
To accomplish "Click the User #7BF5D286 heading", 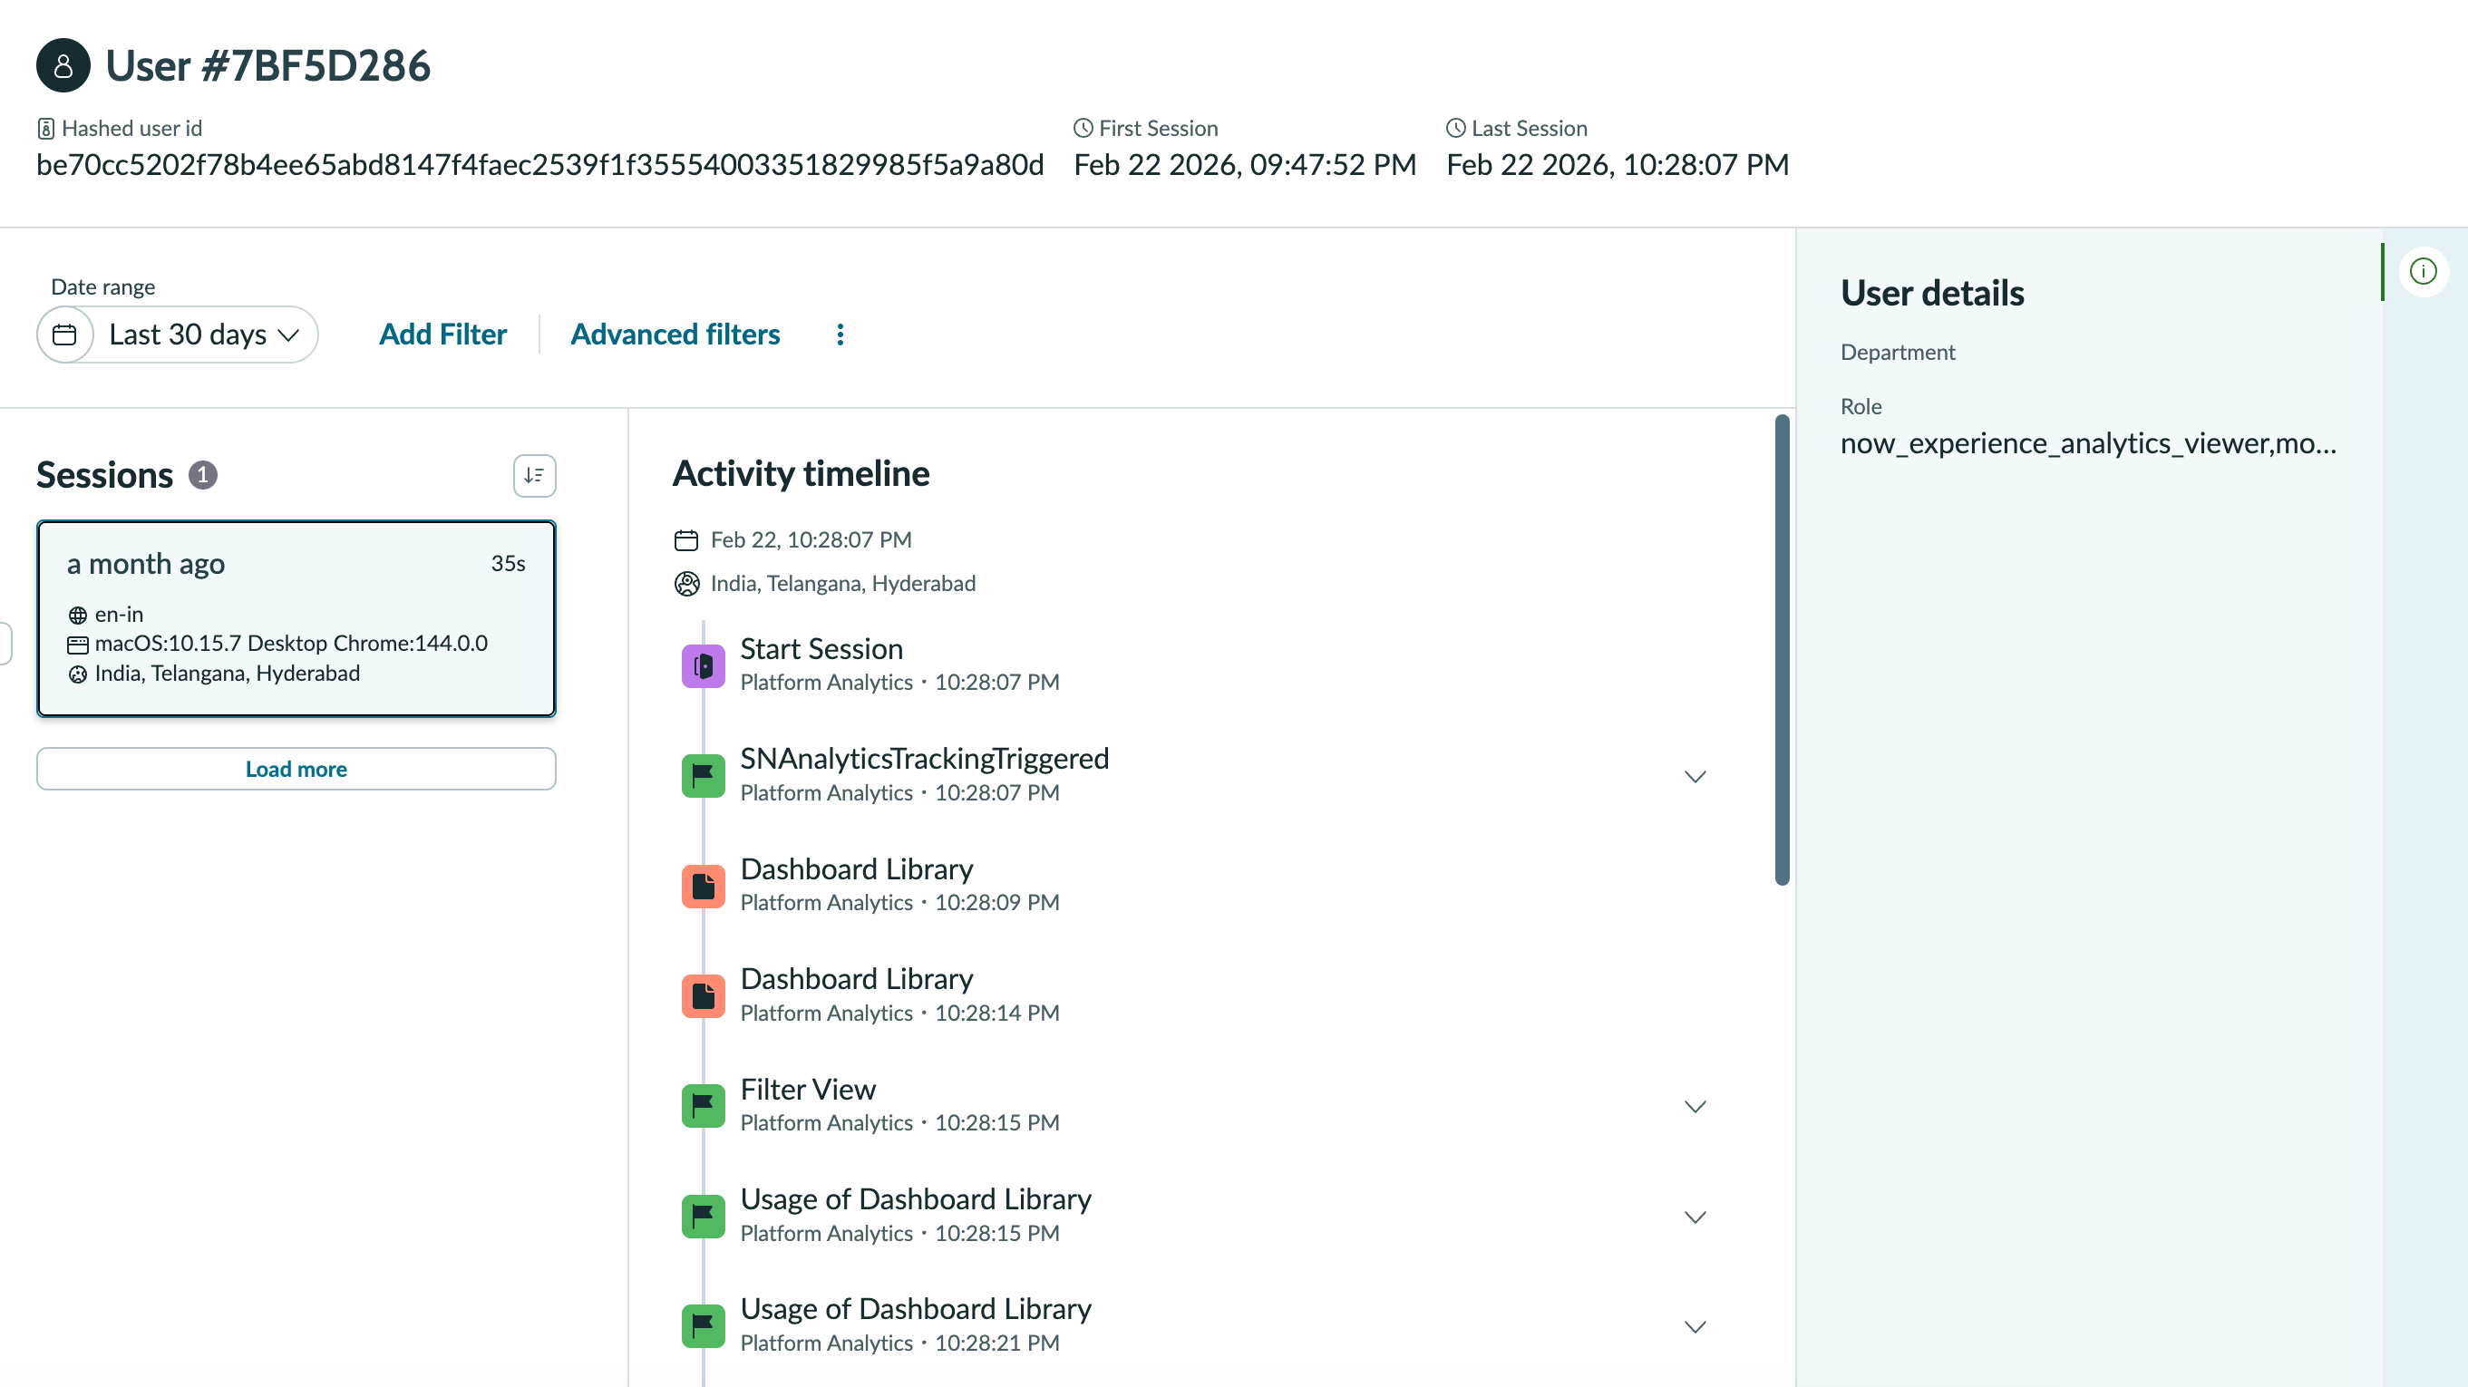I will pos(268,66).
